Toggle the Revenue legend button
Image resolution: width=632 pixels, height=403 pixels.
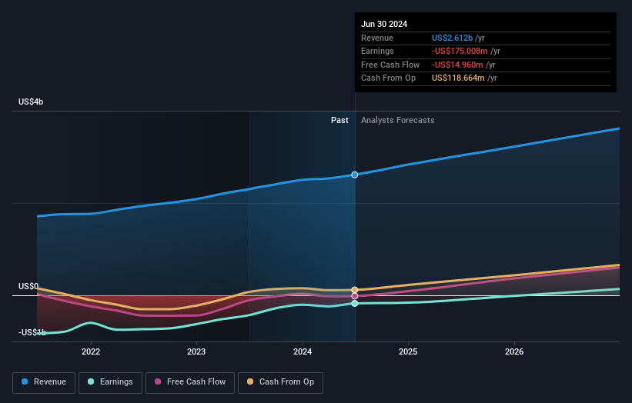44,382
